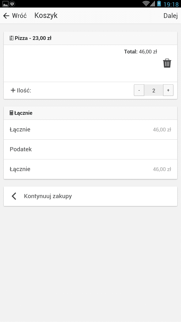
Task: Tap the Total 46,00 zł text
Action: coord(140,52)
